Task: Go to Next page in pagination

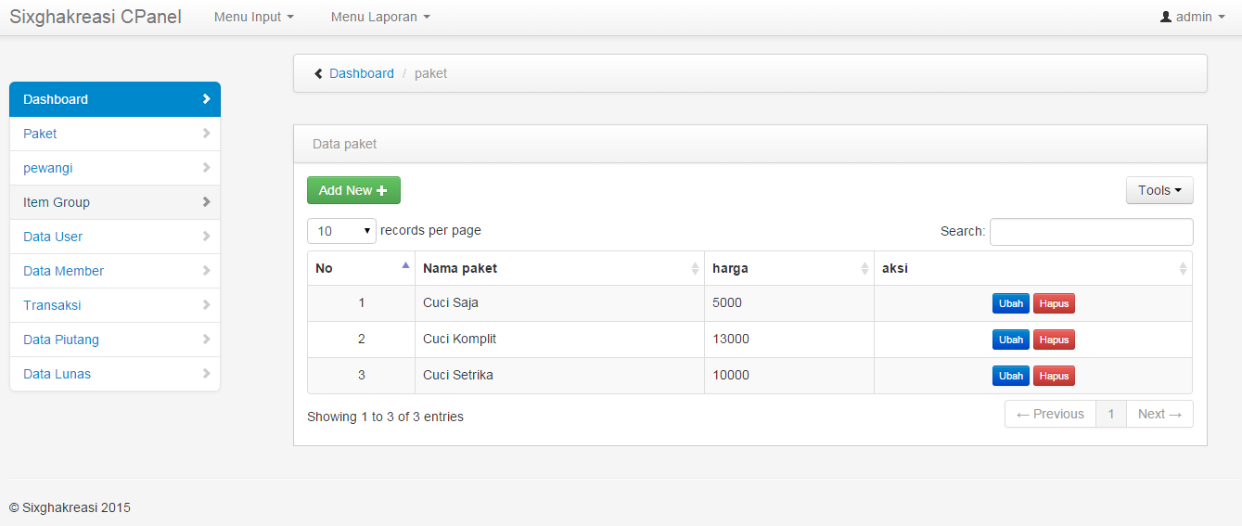Action: click(1159, 414)
